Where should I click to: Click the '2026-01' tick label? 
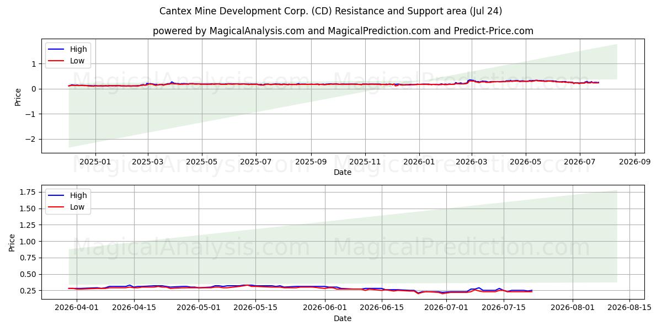coord(419,162)
